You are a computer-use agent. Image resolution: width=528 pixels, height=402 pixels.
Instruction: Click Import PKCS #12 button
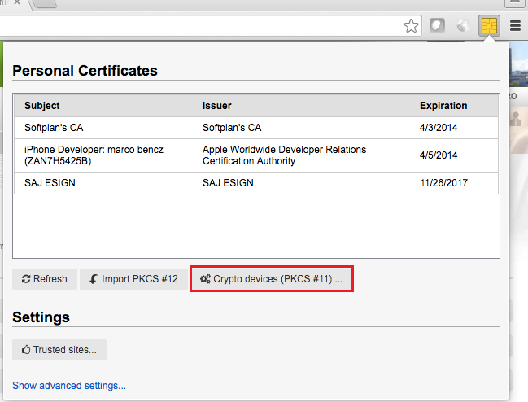click(133, 279)
